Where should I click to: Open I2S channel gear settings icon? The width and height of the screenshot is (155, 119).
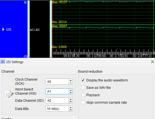[x=25, y=2]
